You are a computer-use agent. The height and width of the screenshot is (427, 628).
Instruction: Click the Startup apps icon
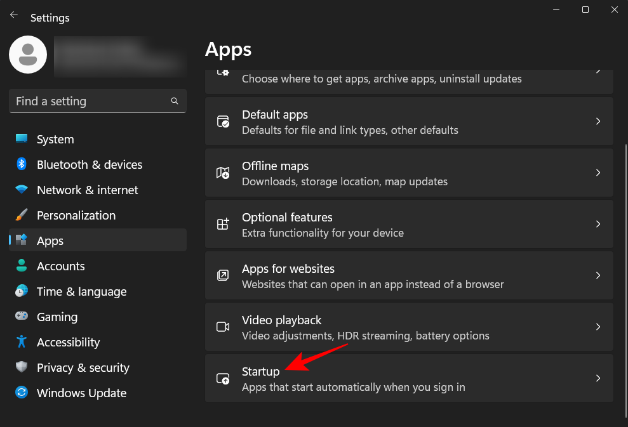click(223, 378)
